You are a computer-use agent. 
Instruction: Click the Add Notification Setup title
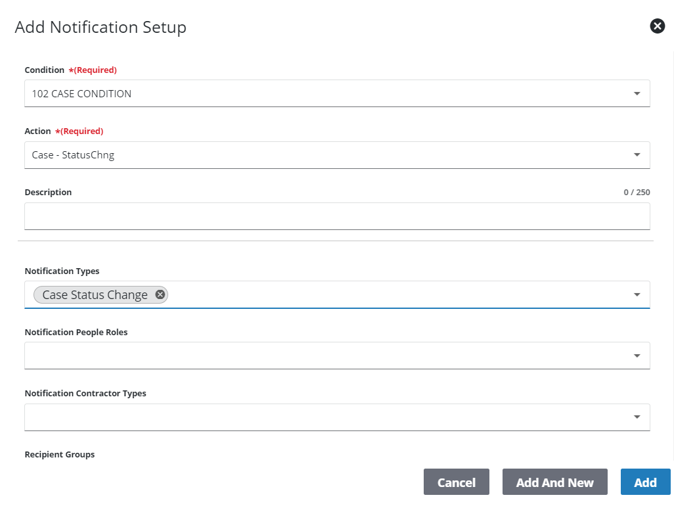[x=101, y=27]
